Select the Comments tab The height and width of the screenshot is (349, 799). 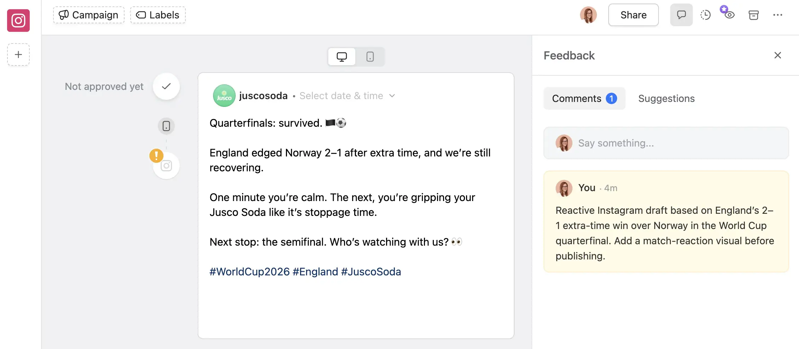pos(584,98)
